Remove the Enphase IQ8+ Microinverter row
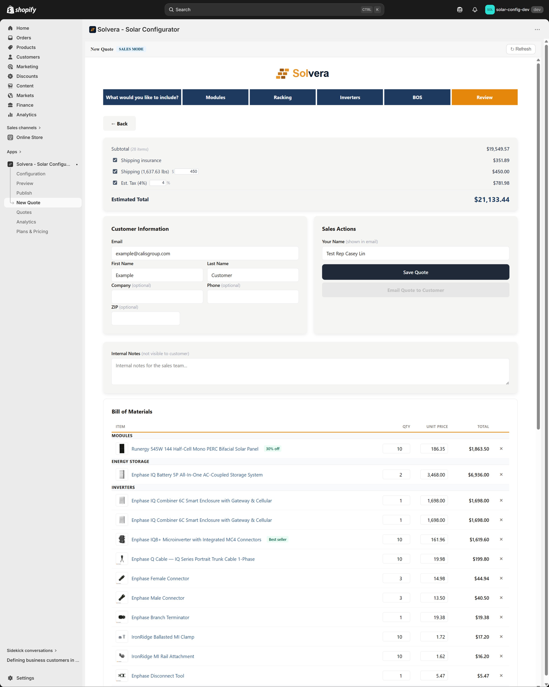 point(501,539)
